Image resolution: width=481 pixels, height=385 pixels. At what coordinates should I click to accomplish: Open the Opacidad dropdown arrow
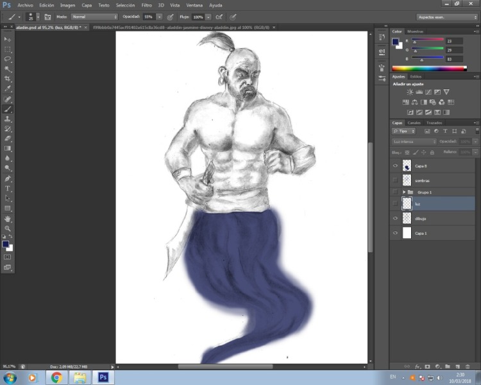[159, 17]
